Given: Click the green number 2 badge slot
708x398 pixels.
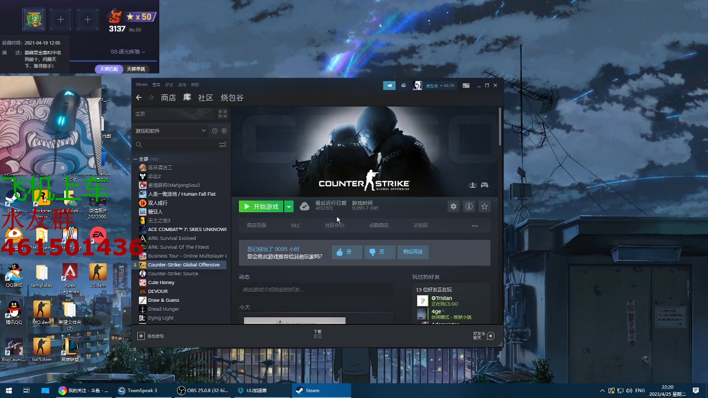Looking at the screenshot, I should tap(34, 19).
